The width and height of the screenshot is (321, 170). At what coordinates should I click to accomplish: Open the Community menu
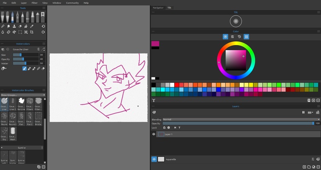click(x=72, y=3)
